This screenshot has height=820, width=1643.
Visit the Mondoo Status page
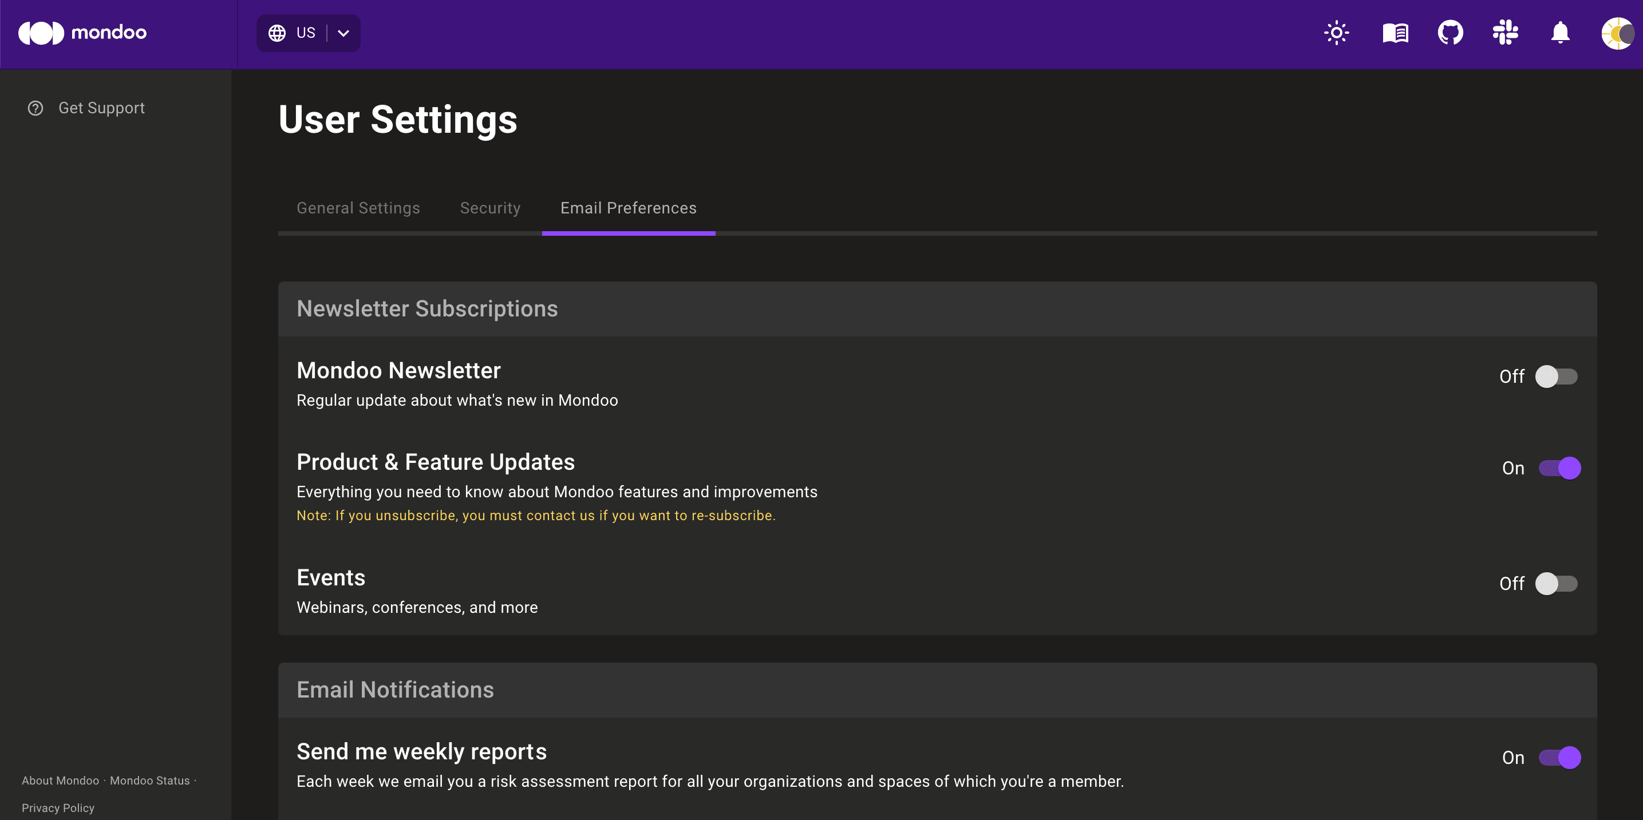point(150,780)
